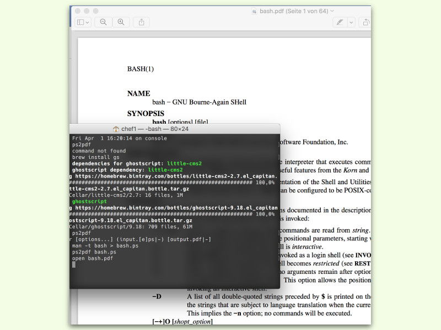
Task: Open the Share menu in Preview
Action: 142,22
